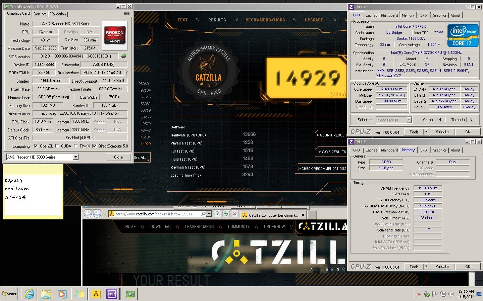Toggle the PhysX checkbox in GPU-Z
Viewport: 483px width, 301px height.
click(76, 146)
